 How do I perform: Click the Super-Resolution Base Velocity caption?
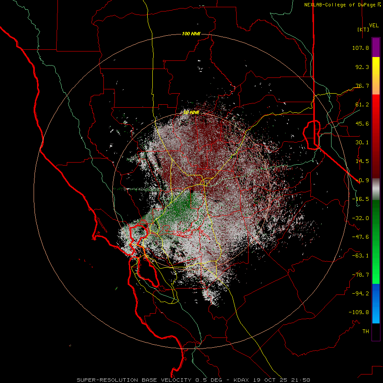pyautogui.click(x=194, y=380)
